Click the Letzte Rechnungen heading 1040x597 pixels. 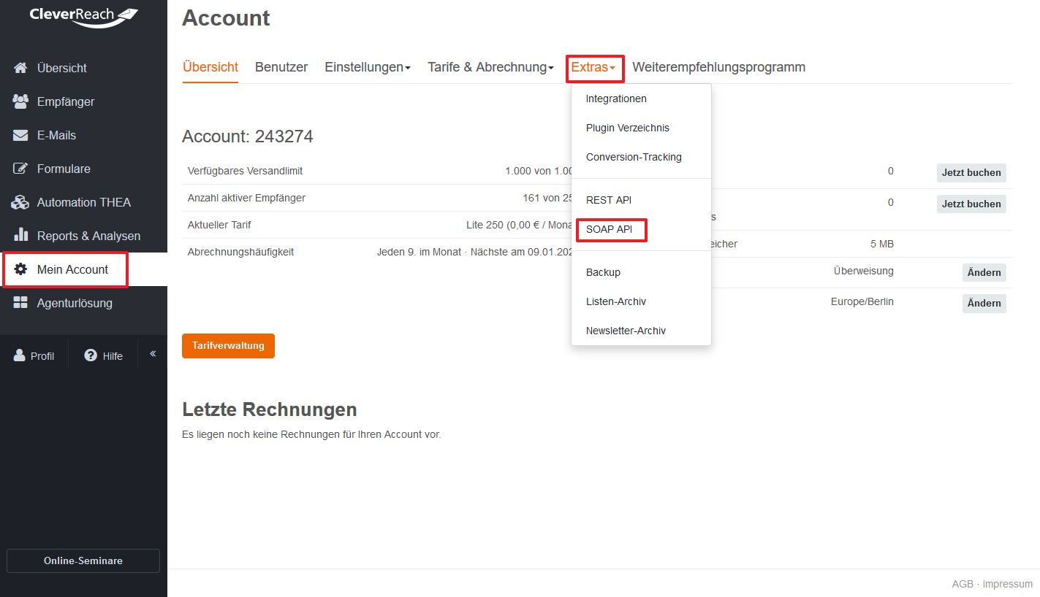tap(270, 409)
